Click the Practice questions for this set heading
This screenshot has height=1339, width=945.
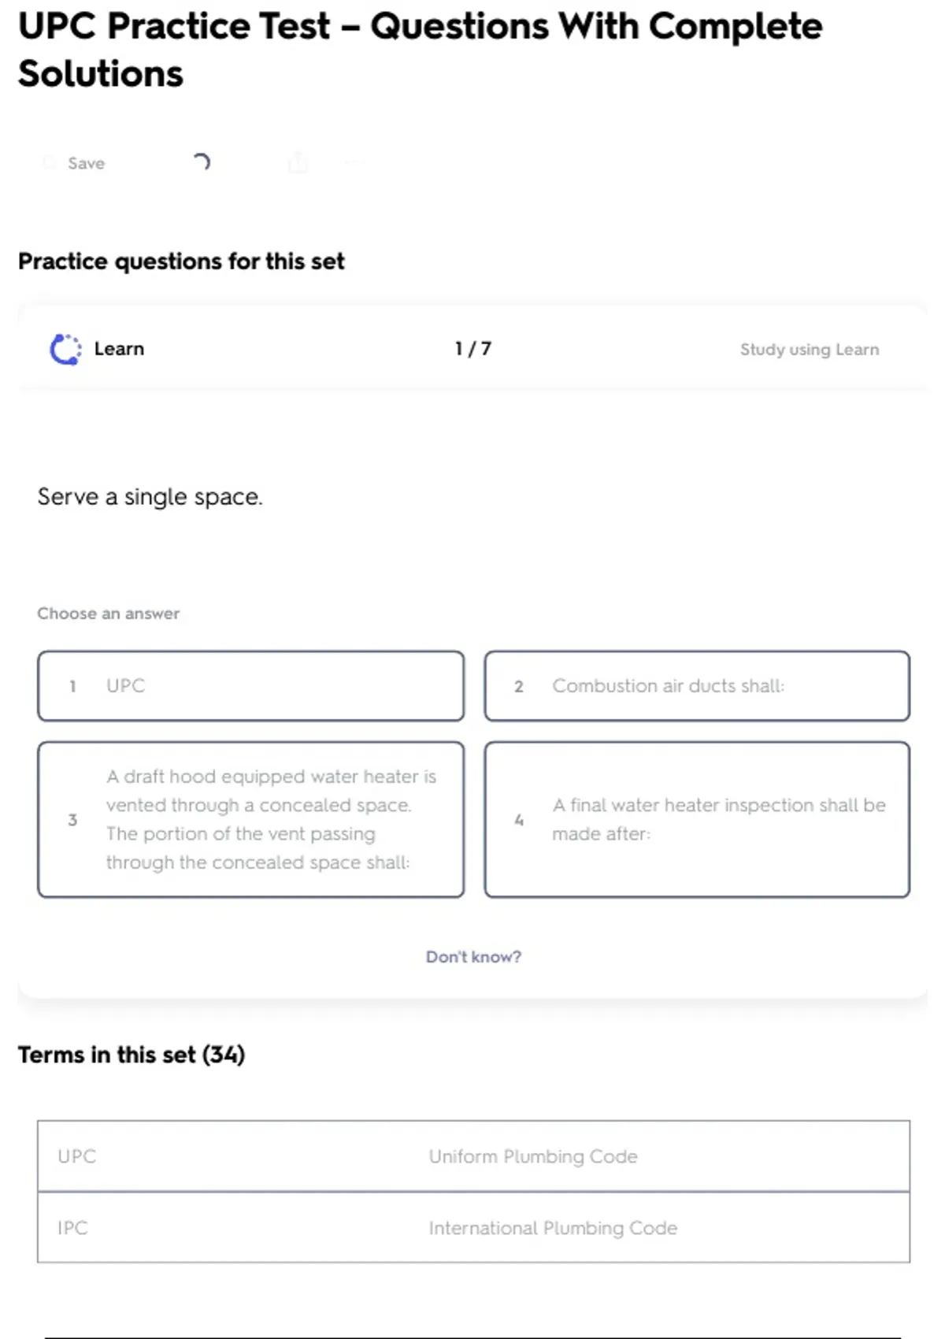pyautogui.click(x=181, y=261)
